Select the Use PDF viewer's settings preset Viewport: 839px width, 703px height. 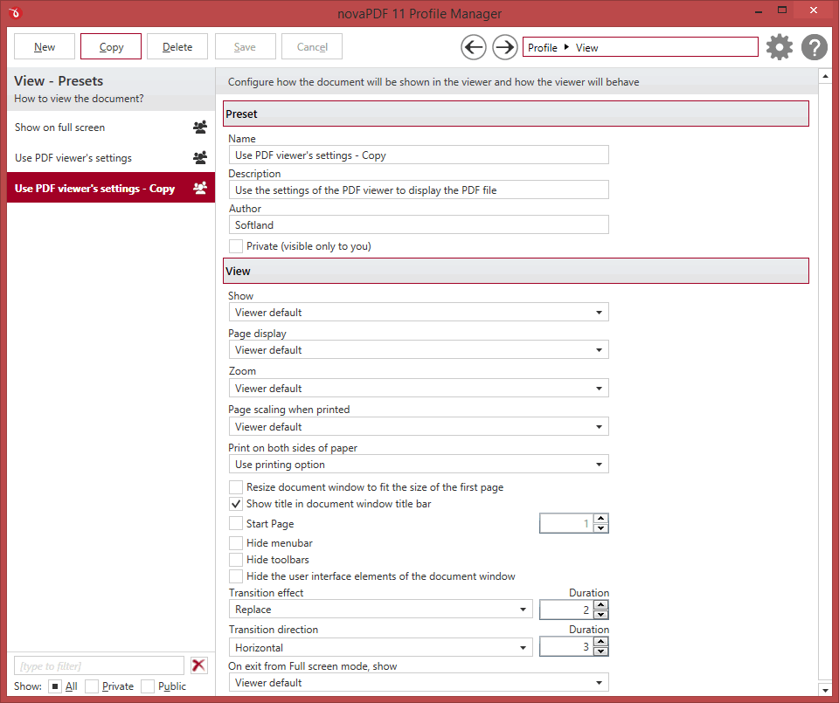point(111,158)
